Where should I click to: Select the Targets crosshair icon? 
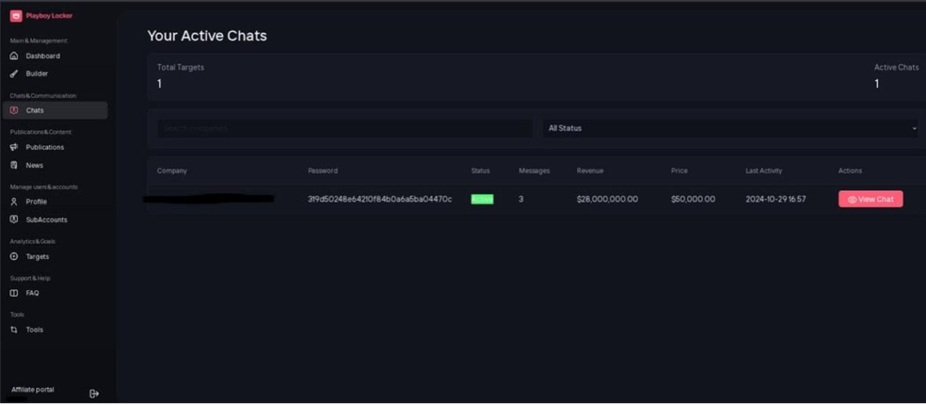coord(14,257)
